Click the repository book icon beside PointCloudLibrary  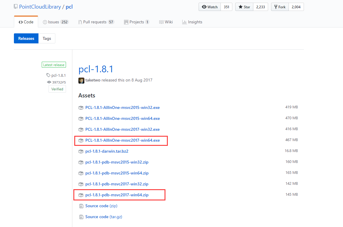[15, 6]
